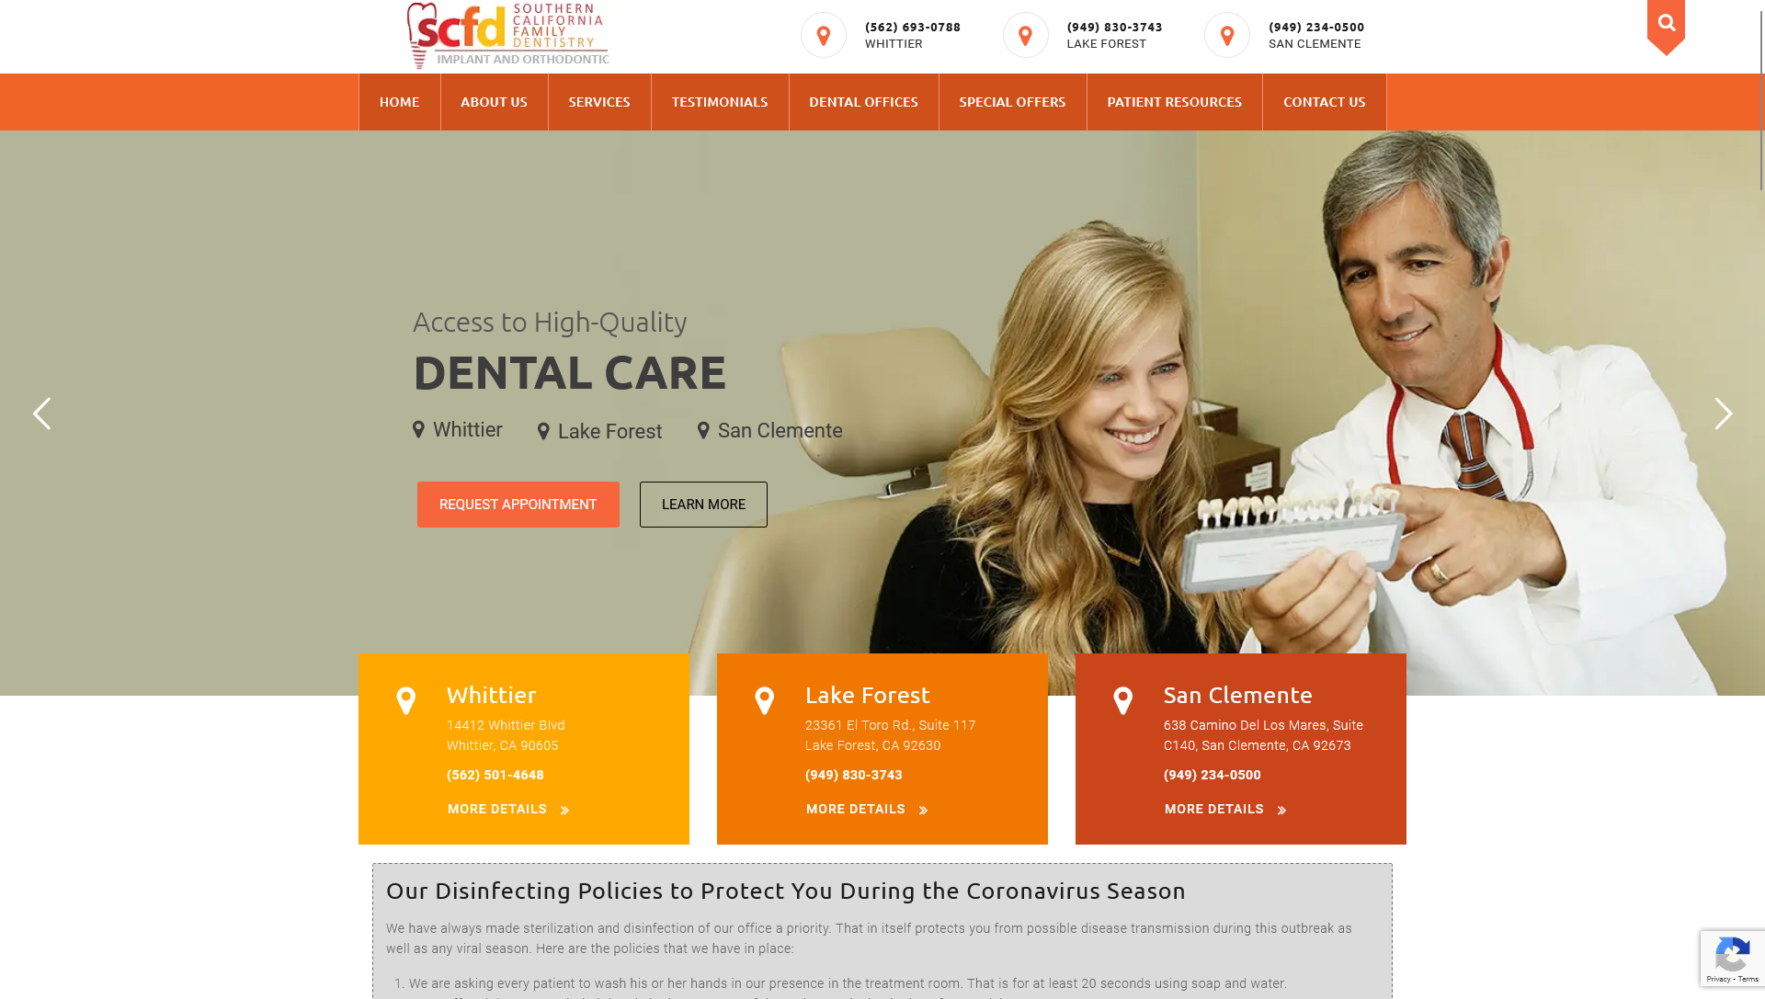Advance to next slide with right arrow

click(1724, 414)
